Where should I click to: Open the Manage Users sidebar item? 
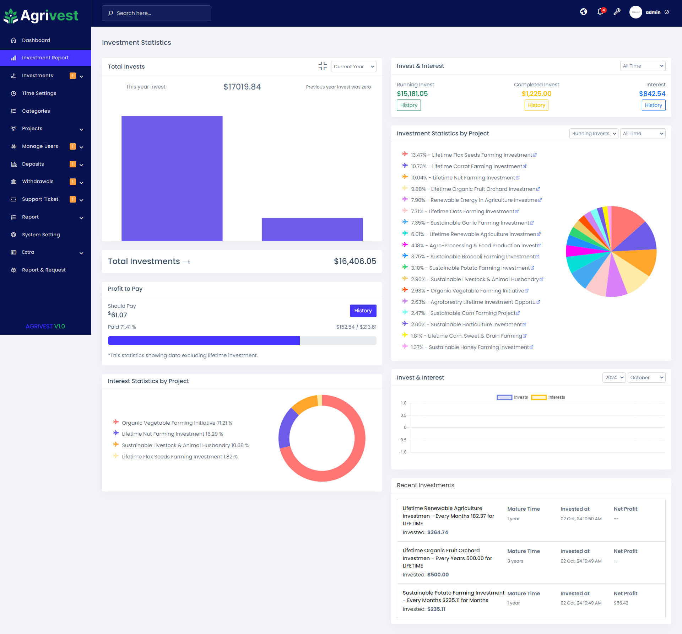pyautogui.click(x=45, y=146)
